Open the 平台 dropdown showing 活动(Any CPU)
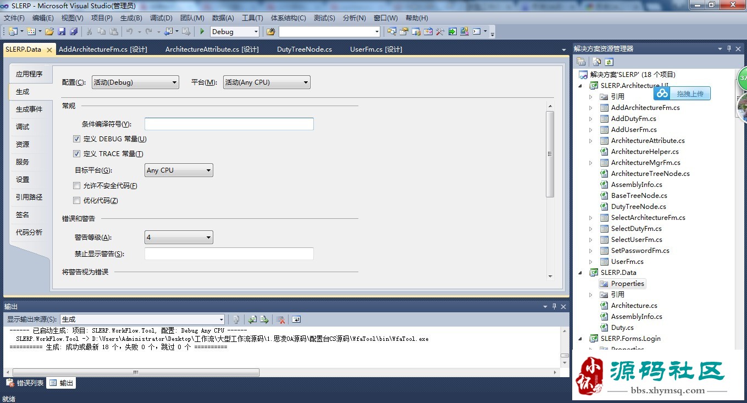Screen dimensions: 747x403 [x=267, y=82]
